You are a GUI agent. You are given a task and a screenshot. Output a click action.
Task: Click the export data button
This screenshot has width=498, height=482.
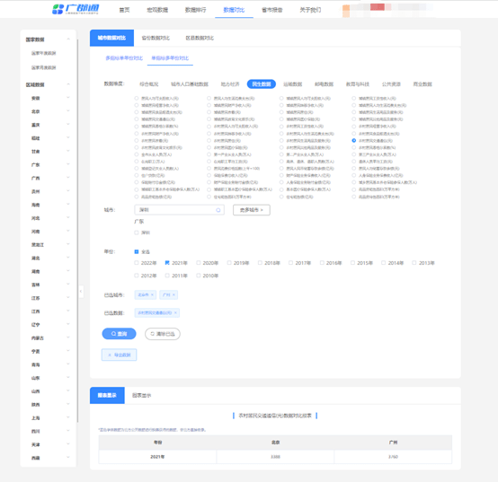pos(119,355)
